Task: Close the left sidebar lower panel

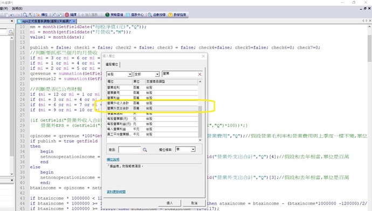Action: 12,180
